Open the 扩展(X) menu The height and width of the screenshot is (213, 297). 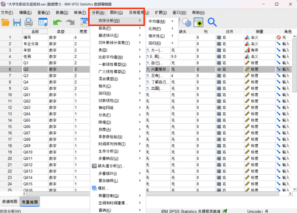pos(161,13)
